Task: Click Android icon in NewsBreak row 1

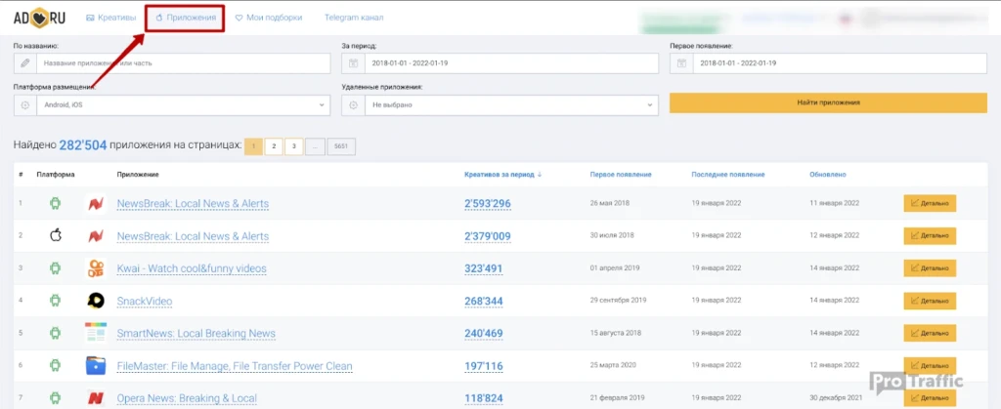Action: tap(56, 204)
